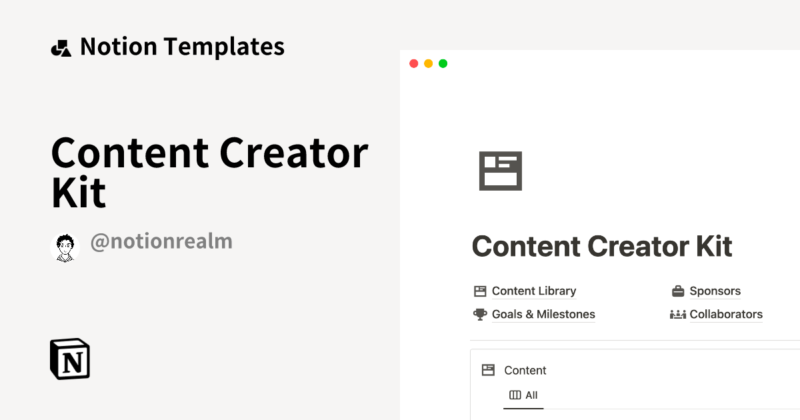Click the large page icon above Content Creator Kit
800x420 pixels.
coord(501,171)
